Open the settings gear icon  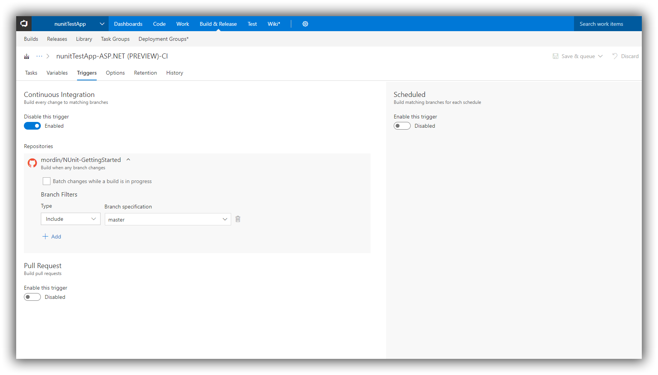(305, 24)
